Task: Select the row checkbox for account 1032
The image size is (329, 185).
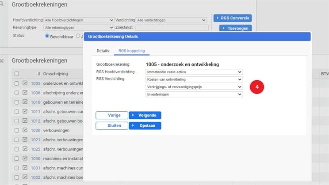Action: pos(16,177)
